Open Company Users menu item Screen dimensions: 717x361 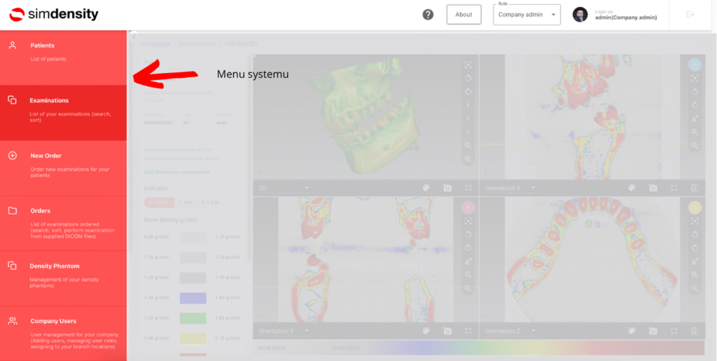tap(63, 328)
